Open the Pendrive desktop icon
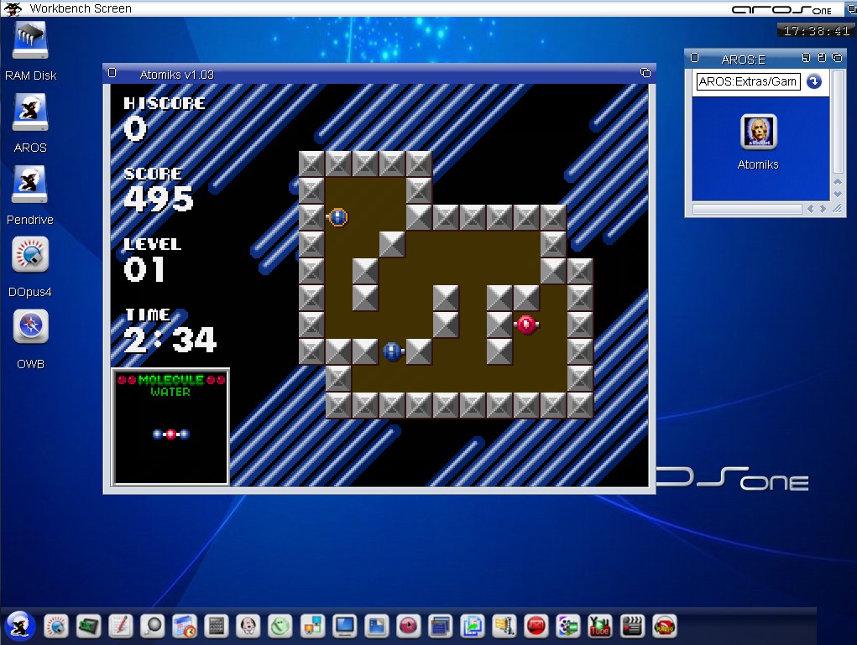 [30, 185]
